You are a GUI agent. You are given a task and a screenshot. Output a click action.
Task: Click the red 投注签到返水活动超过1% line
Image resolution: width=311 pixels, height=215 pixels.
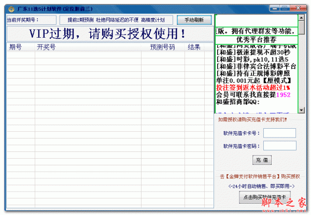pos(253,88)
